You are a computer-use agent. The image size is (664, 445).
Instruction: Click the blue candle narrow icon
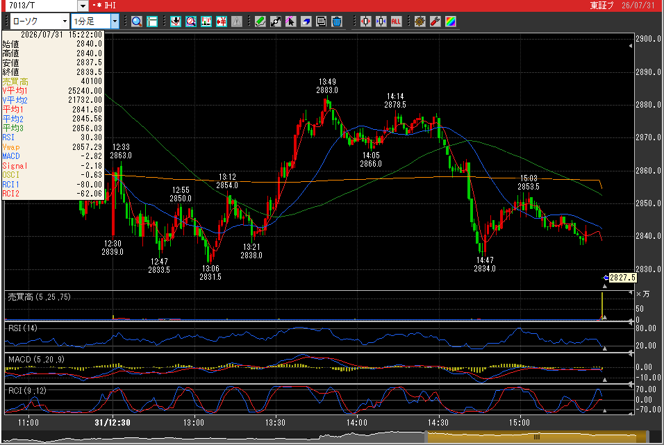381,21
